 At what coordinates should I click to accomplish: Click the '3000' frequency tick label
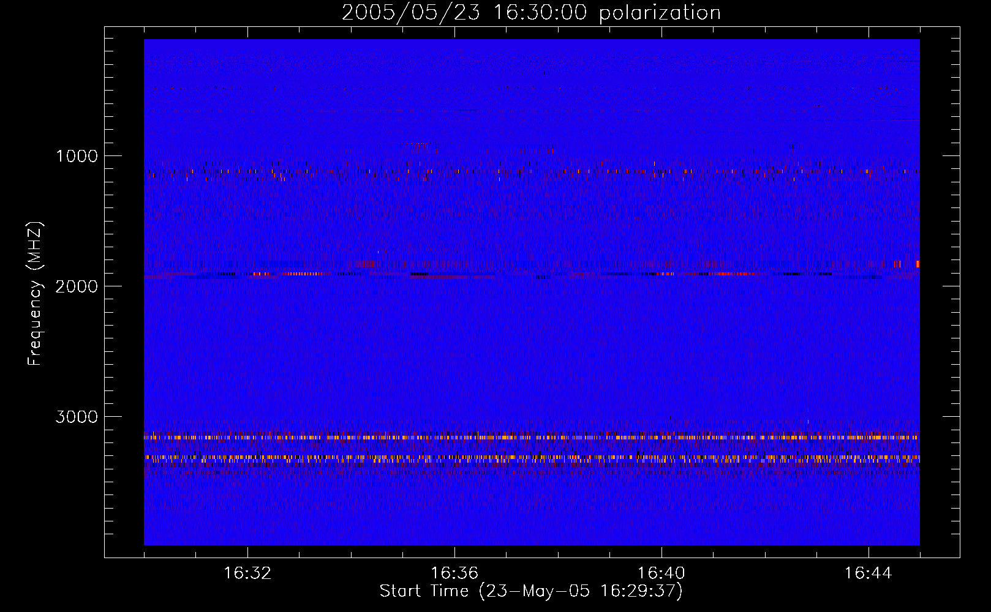(77, 417)
